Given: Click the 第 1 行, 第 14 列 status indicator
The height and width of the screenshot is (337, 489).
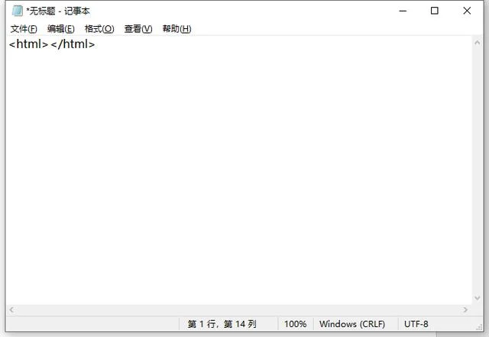Looking at the screenshot, I should click(222, 324).
